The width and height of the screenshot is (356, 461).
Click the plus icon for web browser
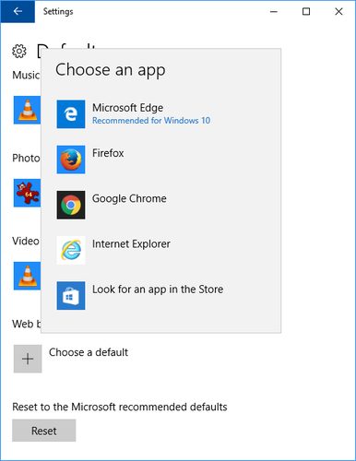pos(28,359)
